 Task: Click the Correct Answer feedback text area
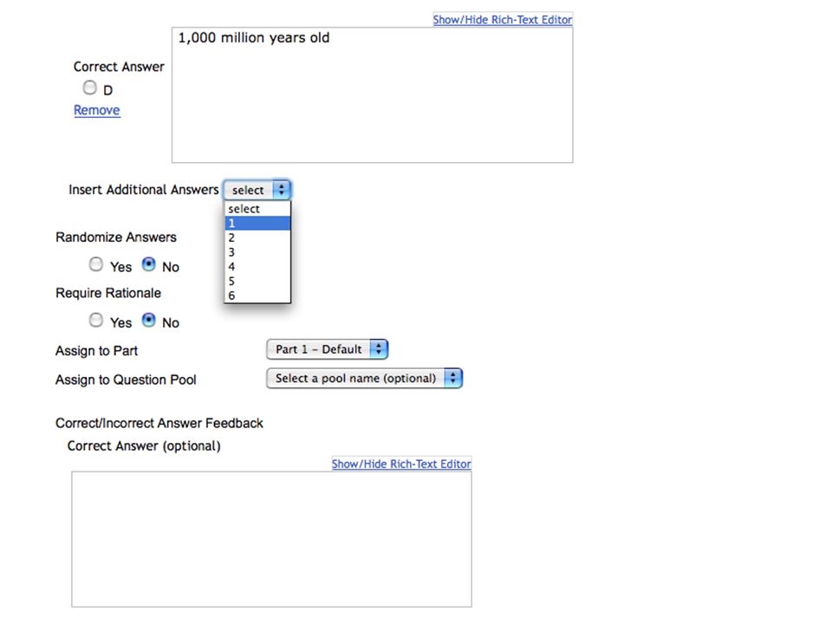(x=271, y=539)
